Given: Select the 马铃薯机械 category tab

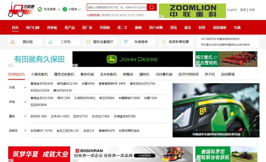Looking at the screenshot, I should (x=164, y=74).
